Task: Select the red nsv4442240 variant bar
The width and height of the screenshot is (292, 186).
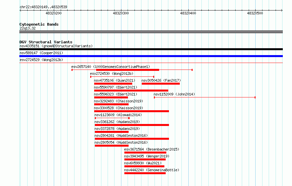Action: pyautogui.click(x=145, y=173)
